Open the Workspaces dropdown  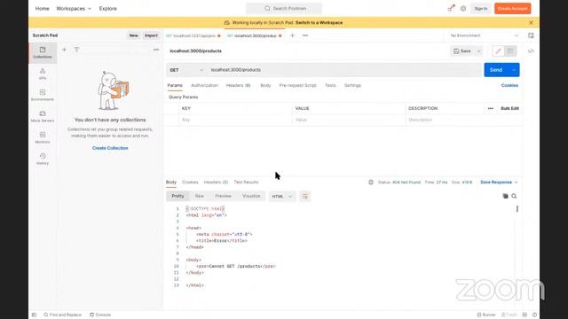[74, 8]
